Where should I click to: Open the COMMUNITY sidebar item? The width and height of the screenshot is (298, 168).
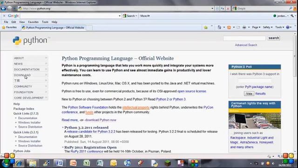30,86
